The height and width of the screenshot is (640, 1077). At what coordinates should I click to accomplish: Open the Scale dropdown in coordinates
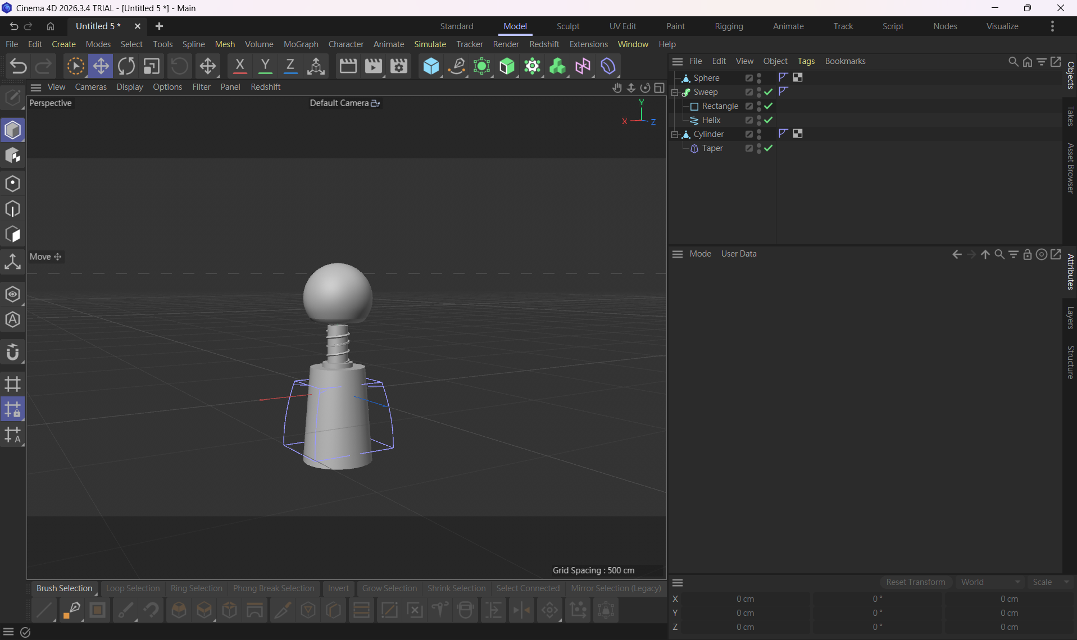[1050, 582]
